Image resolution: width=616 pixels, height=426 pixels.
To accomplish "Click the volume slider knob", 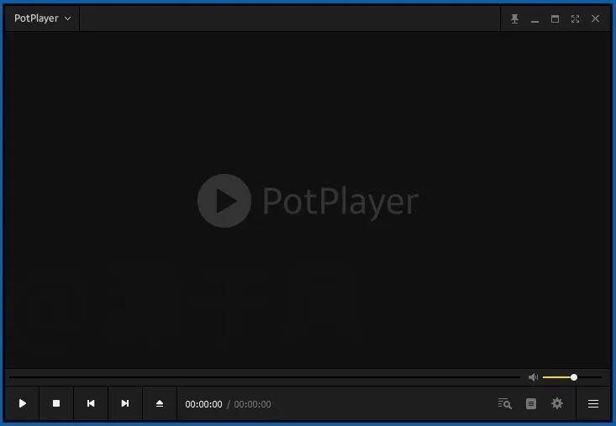I will tap(574, 377).
